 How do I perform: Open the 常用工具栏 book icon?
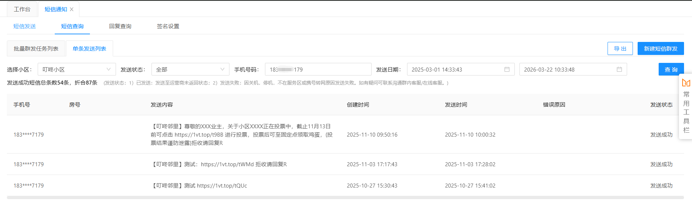[686, 83]
